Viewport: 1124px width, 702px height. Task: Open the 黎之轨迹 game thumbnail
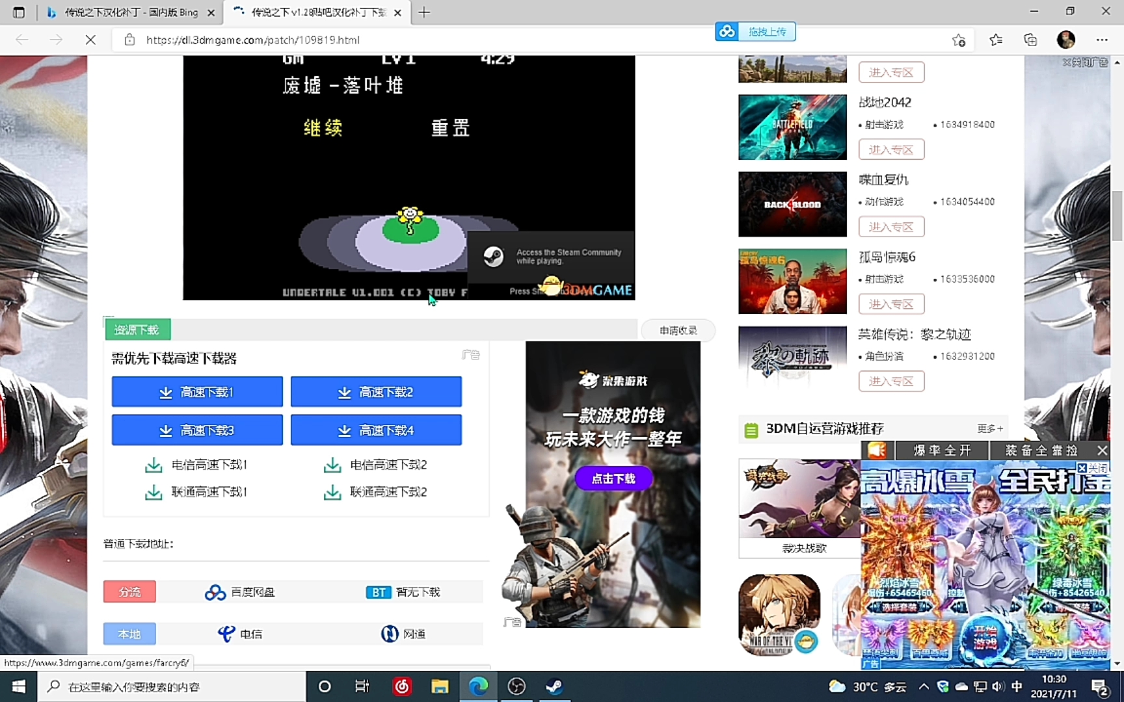tap(792, 359)
